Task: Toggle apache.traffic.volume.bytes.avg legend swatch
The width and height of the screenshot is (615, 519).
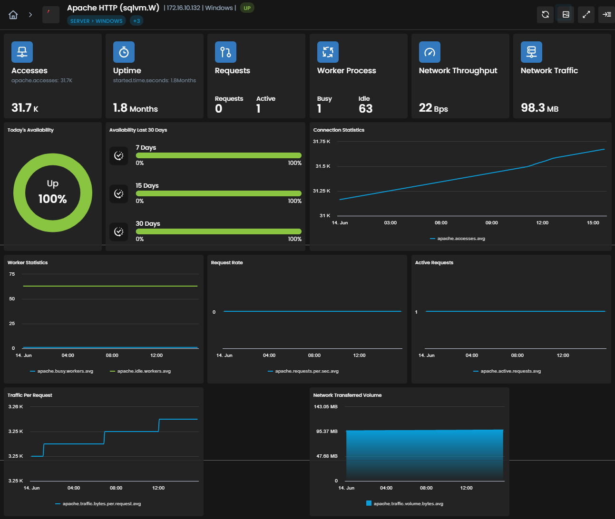Action: (369, 503)
